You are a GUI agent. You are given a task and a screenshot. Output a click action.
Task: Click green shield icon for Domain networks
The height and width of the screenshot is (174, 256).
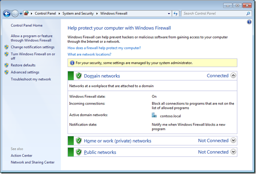[x=79, y=76]
